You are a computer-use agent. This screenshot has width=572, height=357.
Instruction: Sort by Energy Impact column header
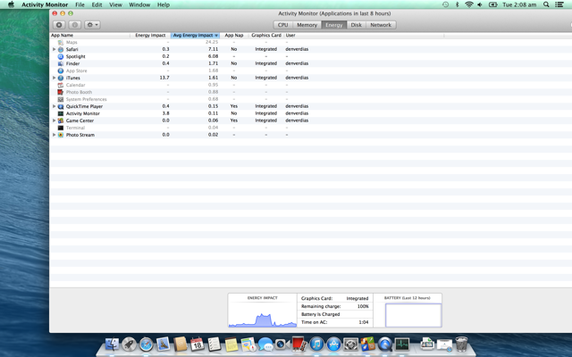click(150, 36)
